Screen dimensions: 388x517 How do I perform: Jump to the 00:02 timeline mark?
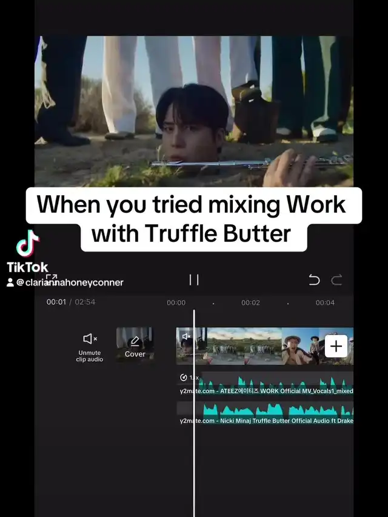250,302
